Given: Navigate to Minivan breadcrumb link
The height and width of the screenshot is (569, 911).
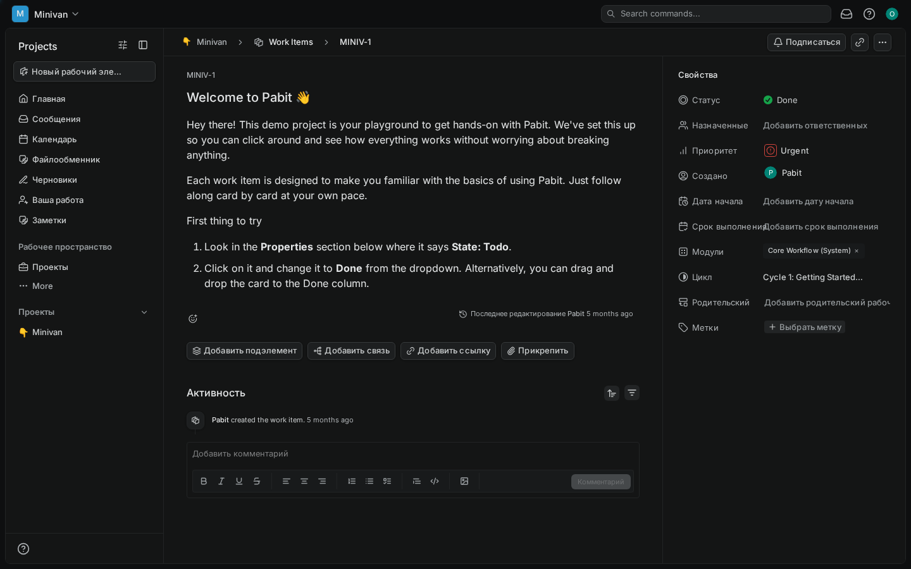Looking at the screenshot, I should 205,42.
